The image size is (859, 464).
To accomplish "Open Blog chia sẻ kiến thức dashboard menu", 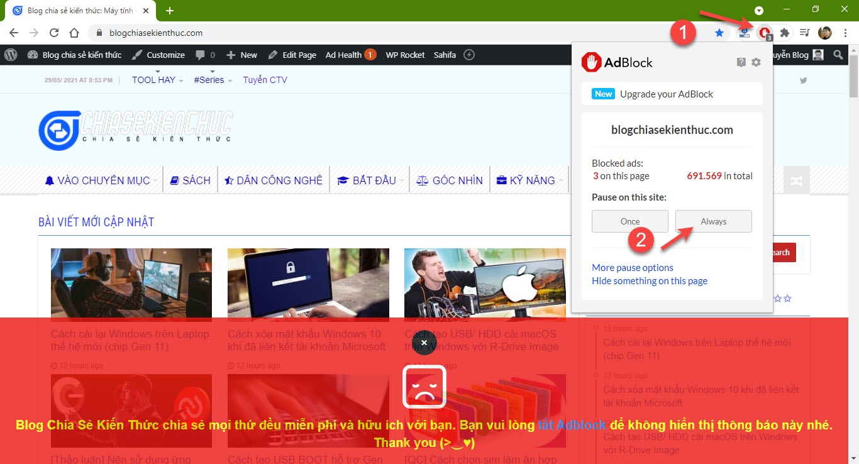I will [x=74, y=55].
